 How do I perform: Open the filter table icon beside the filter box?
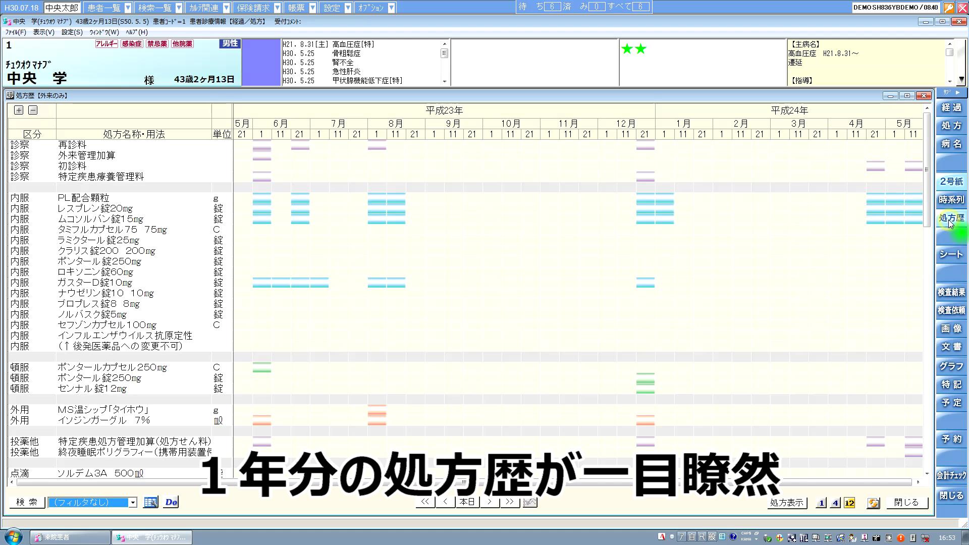click(x=150, y=502)
